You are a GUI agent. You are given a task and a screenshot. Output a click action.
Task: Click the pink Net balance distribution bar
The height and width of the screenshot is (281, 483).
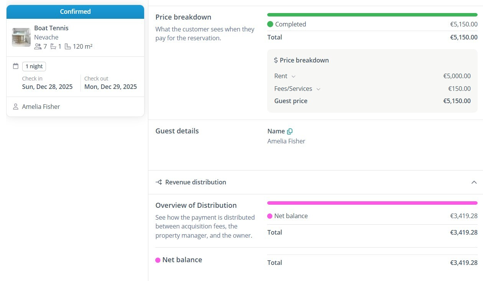click(x=372, y=203)
